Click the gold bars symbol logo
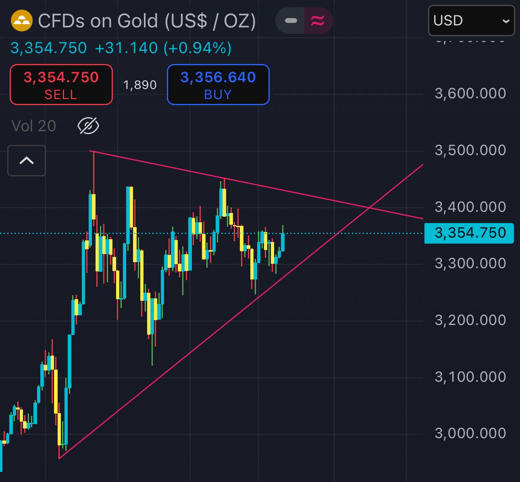 21,21
